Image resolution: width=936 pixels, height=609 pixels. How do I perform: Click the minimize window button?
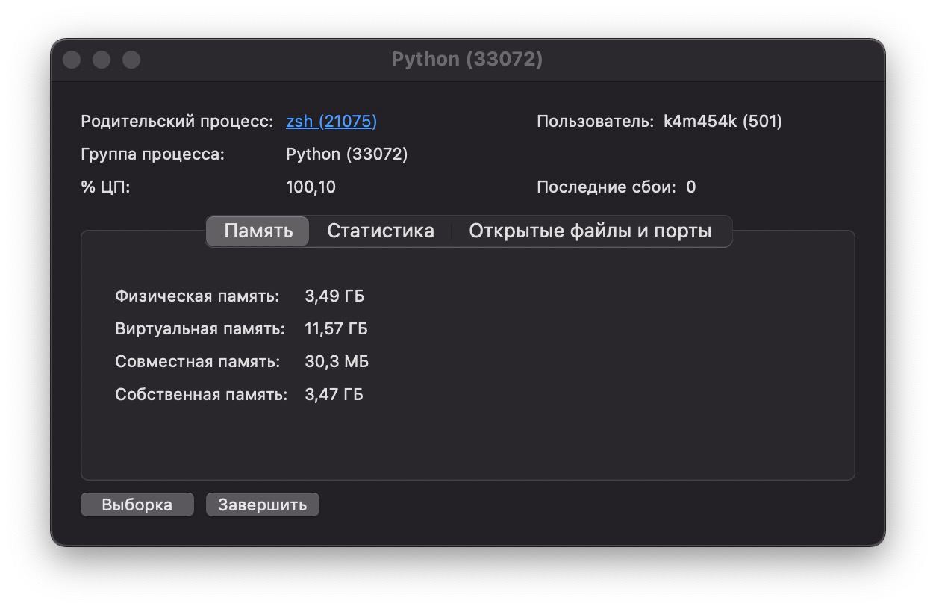pos(102,60)
